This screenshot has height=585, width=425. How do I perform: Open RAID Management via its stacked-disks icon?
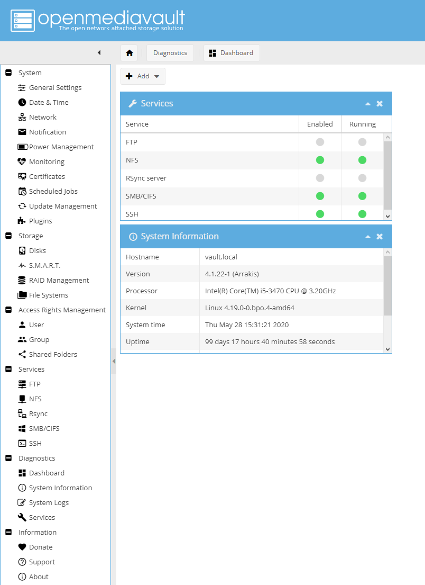pyautogui.click(x=20, y=280)
